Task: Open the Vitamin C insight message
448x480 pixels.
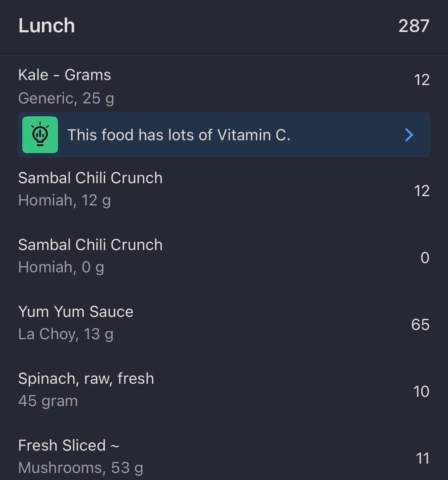Action: [179, 135]
